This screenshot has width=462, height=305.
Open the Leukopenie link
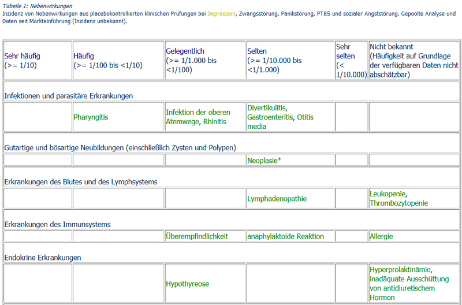pyautogui.click(x=388, y=194)
